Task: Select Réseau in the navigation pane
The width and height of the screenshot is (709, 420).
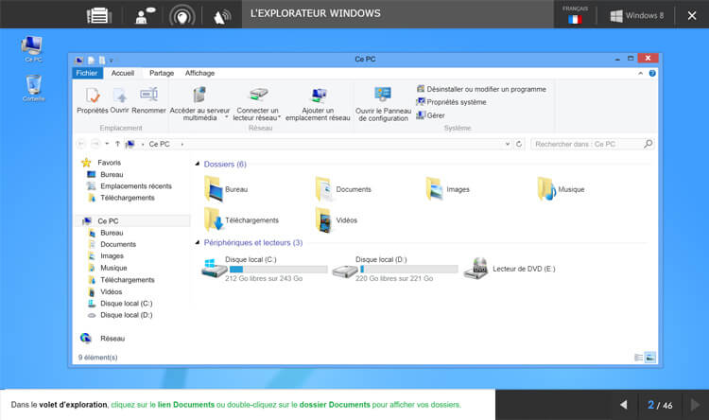Action: point(112,339)
